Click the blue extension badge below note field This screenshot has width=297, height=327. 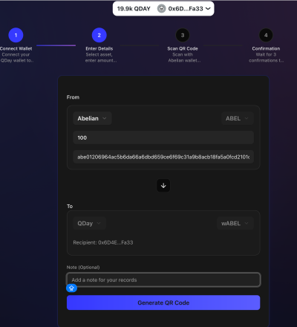(x=71, y=288)
